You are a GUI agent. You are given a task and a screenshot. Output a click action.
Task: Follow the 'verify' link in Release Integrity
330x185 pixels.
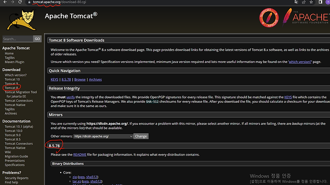point(70,97)
